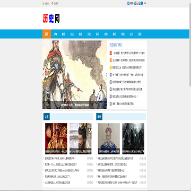Click the vertical page scrollbar
This screenshot has height=191, width=191.
point(190,95)
